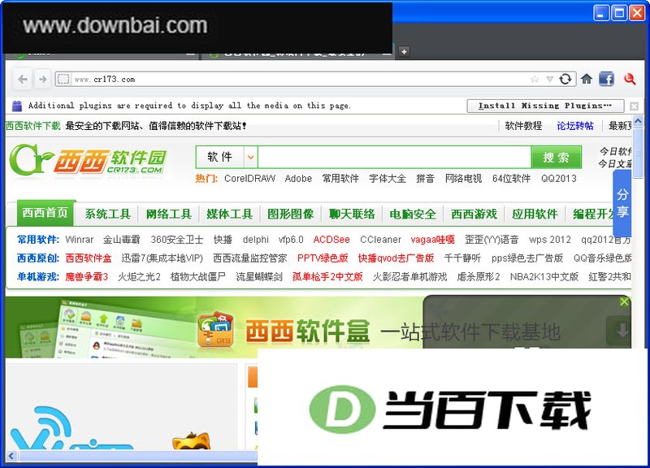Click the vertical scrollbar up arrow
The width and height of the screenshot is (650, 468).
pos(638,120)
